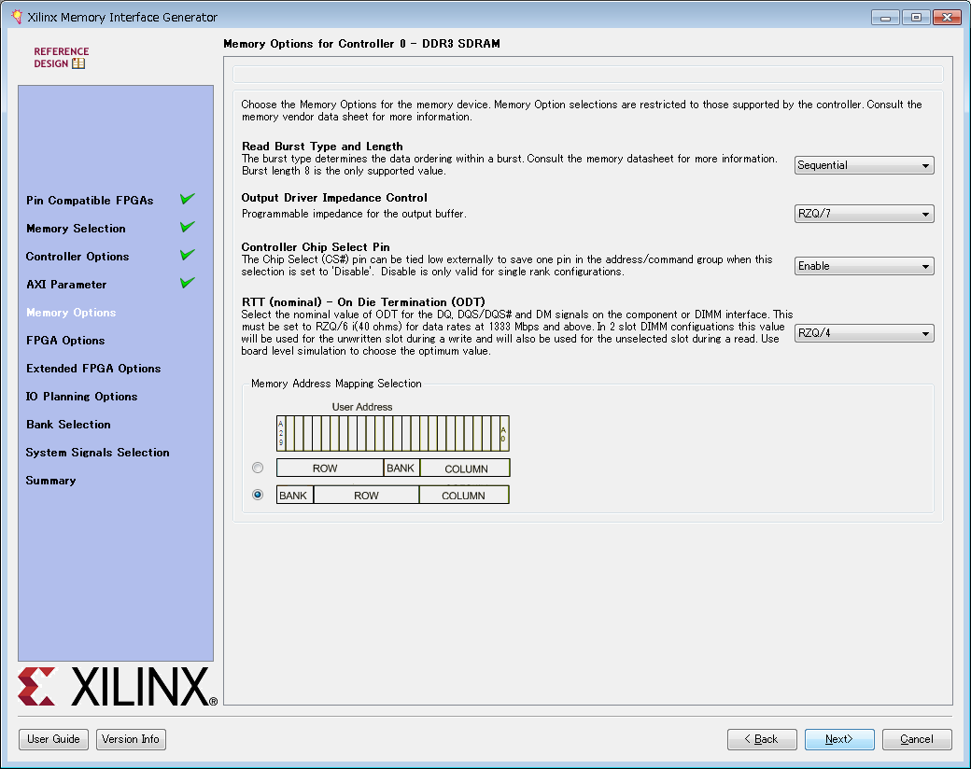This screenshot has height=769, width=971.
Task: Go to FPGA Options step in sidebar
Action: 65,341
